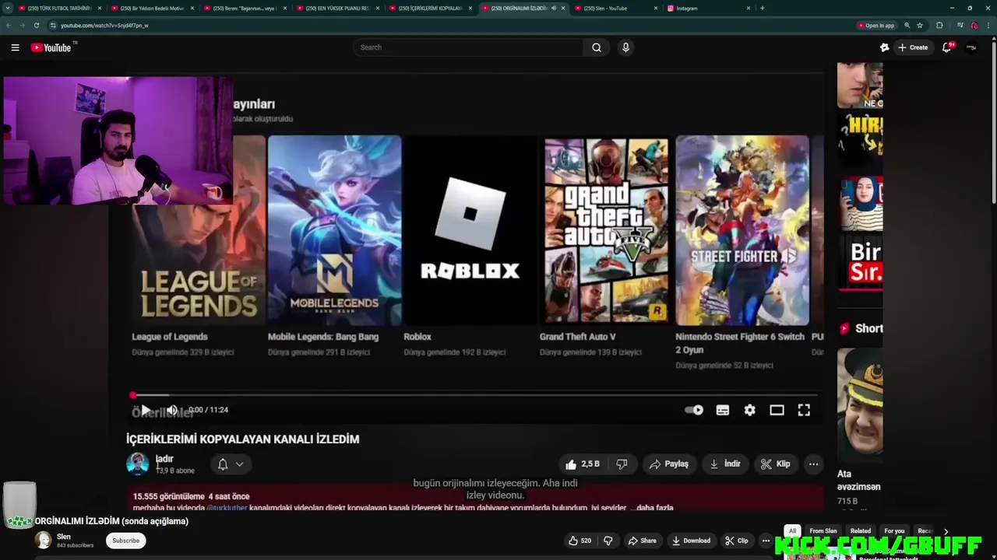Viewport: 997px width, 560px height.
Task: Click the Clip button under Slen video
Action: pyautogui.click(x=737, y=541)
